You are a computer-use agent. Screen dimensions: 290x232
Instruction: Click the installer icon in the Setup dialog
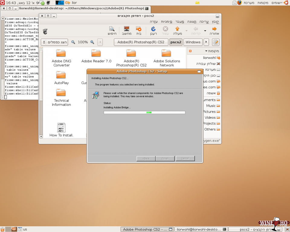(96, 95)
